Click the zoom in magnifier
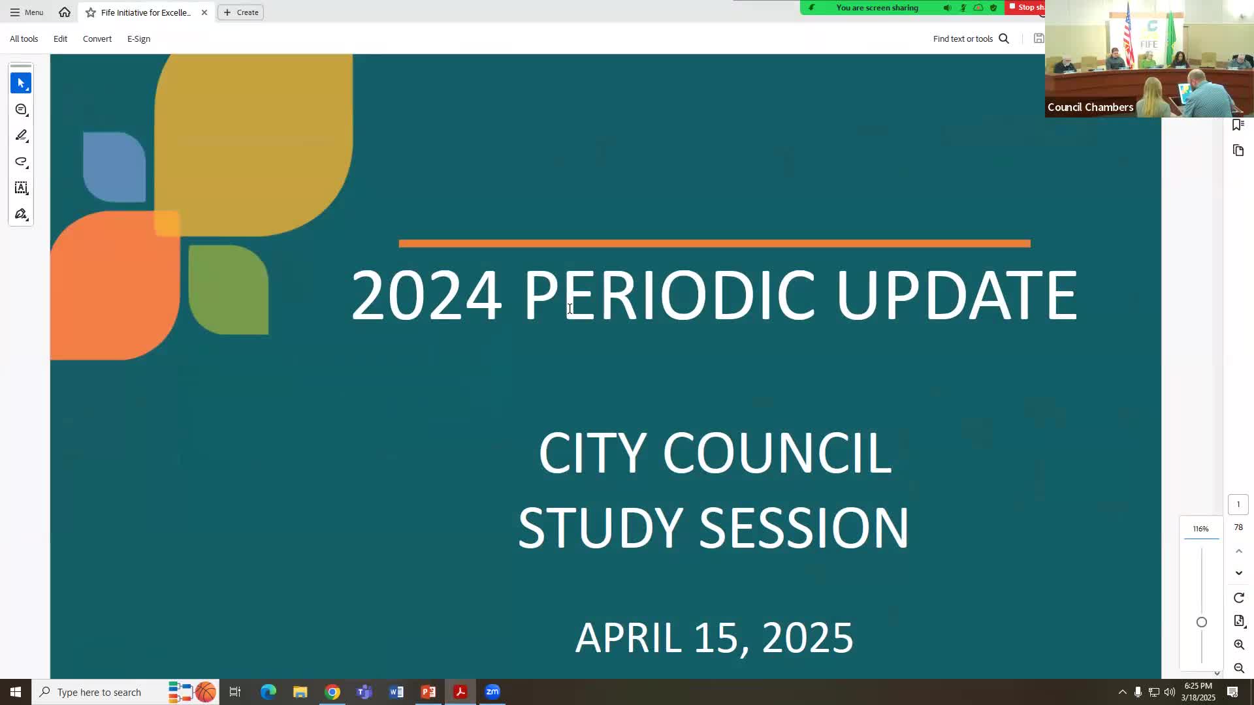Screen dimensions: 1254x705 click(1238, 644)
